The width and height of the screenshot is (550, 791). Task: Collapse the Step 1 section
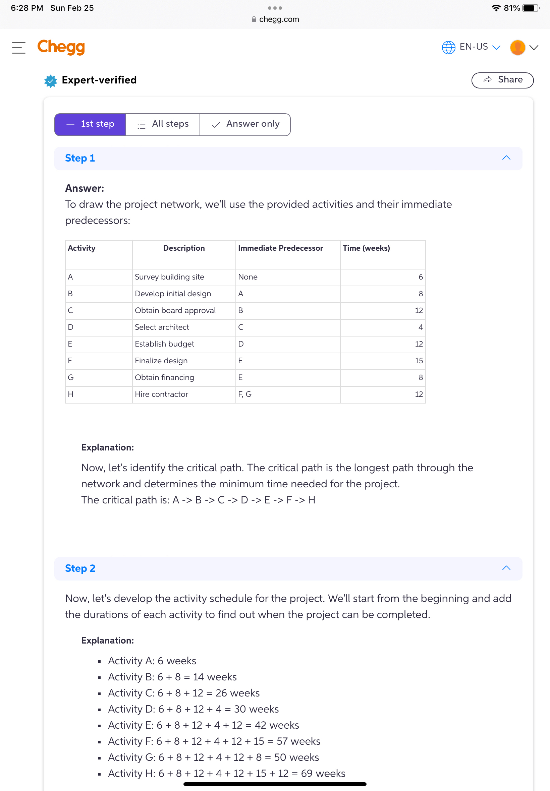[x=506, y=158]
